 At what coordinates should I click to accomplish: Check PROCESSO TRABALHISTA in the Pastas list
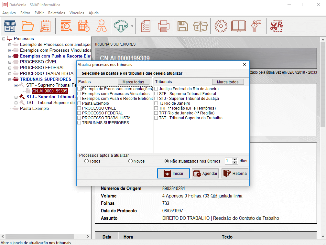tap(79, 118)
